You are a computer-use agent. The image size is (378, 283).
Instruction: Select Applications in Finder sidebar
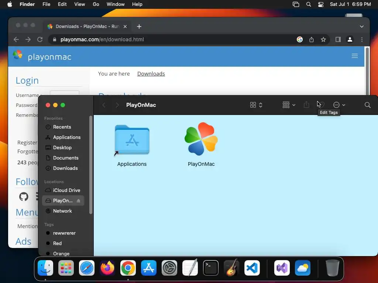tap(63, 137)
